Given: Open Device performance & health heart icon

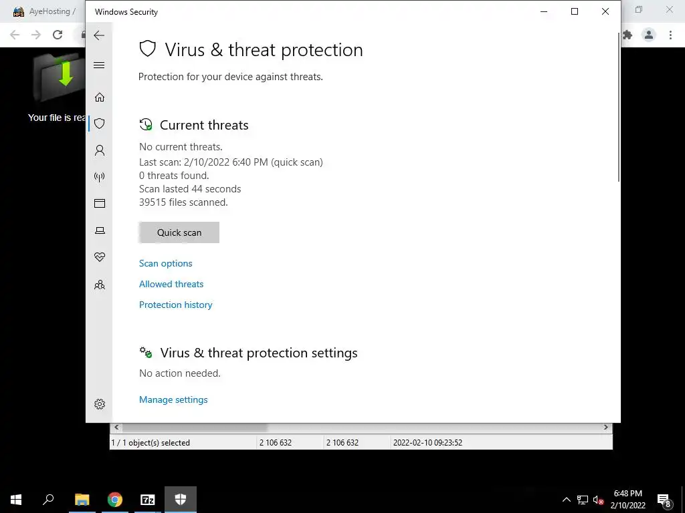Looking at the screenshot, I should (100, 257).
